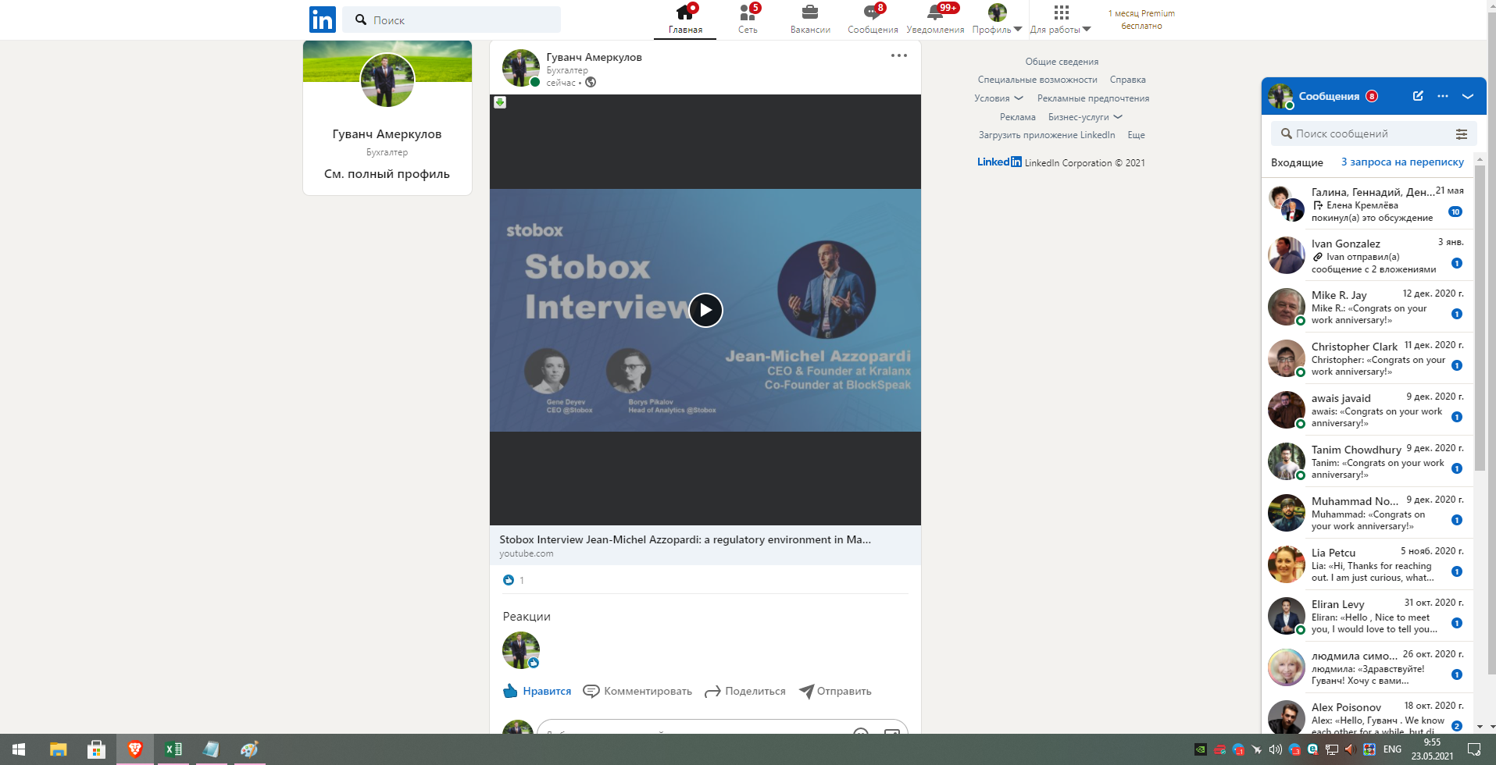Viewport: 1496px width, 765px height.
Task: Open the Специальные возможности link
Action: 1037,80
